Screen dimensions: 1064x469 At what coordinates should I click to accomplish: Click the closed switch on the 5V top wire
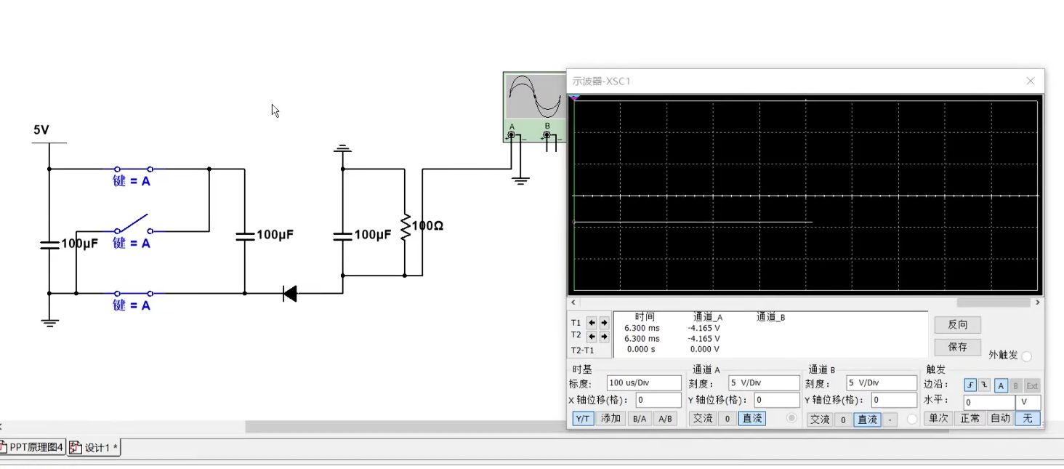(x=133, y=169)
